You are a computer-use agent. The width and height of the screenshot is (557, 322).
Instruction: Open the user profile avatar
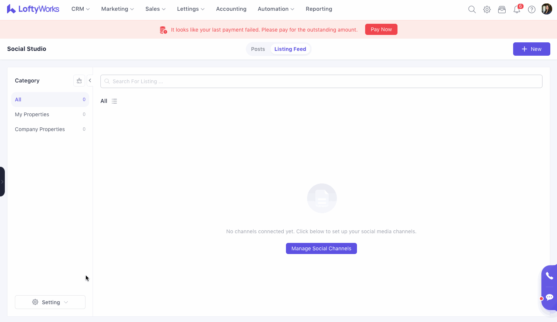click(547, 9)
